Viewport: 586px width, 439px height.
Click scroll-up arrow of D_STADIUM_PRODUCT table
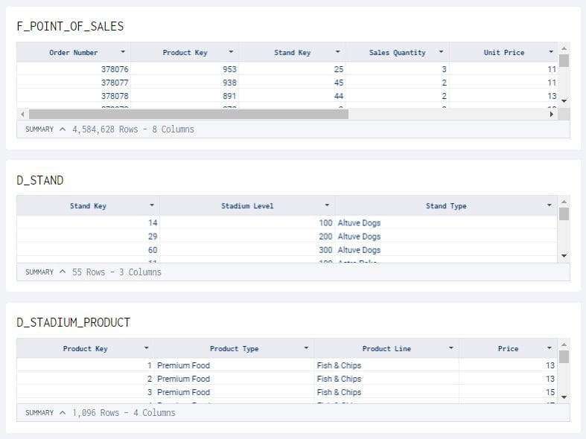tap(564, 345)
